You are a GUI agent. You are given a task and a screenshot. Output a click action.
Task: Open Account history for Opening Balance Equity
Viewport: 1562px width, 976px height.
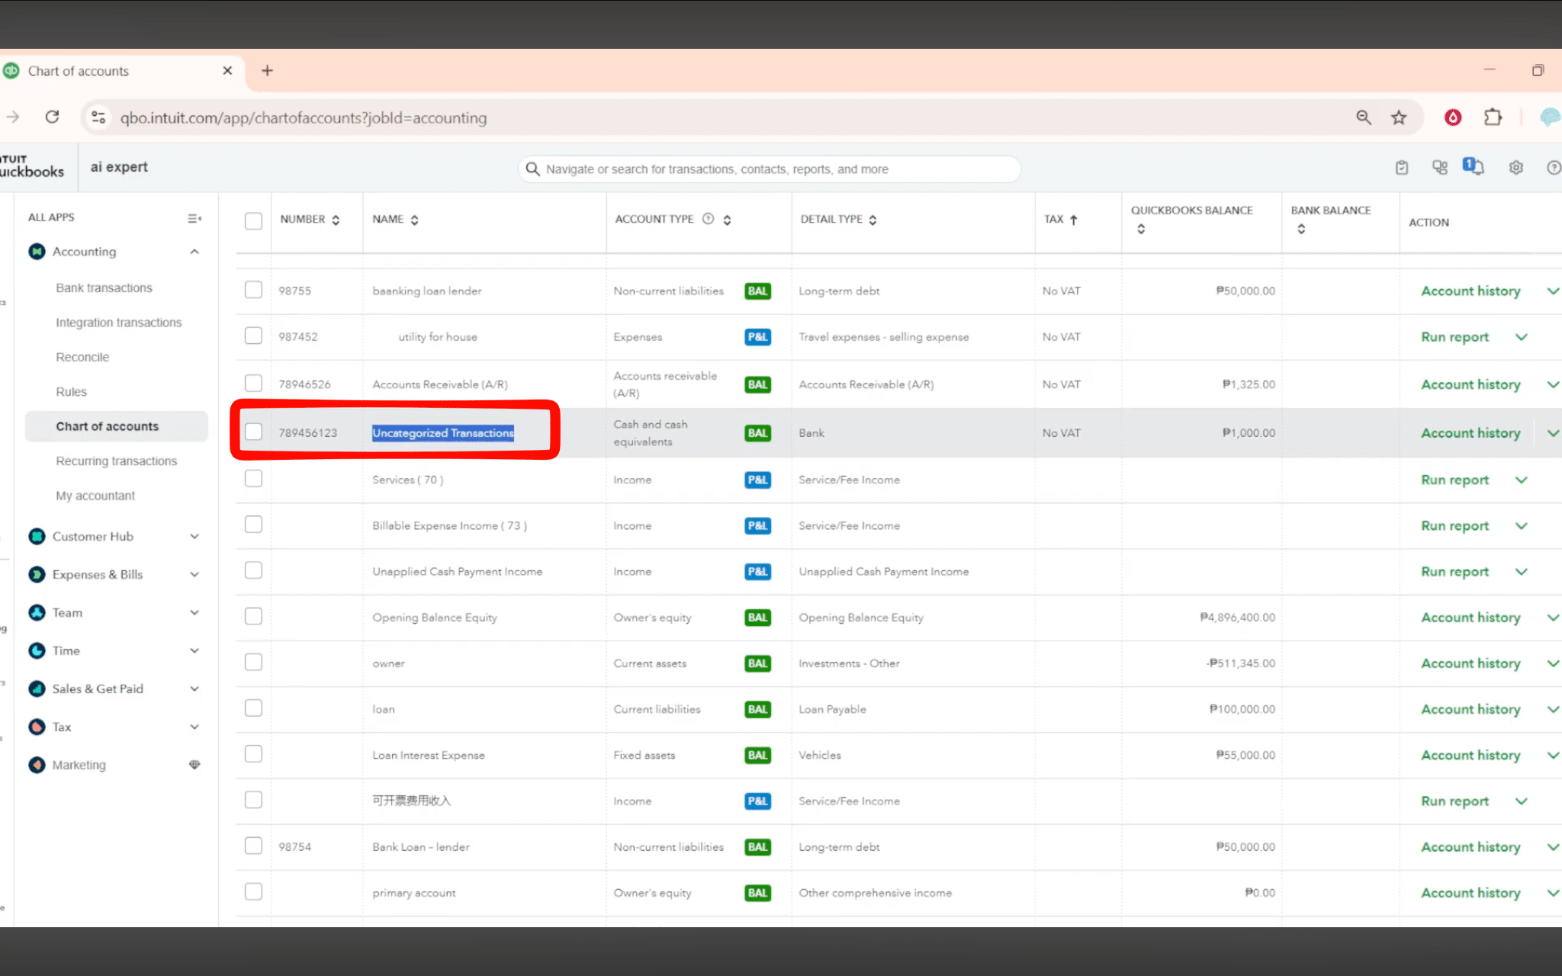(1470, 617)
